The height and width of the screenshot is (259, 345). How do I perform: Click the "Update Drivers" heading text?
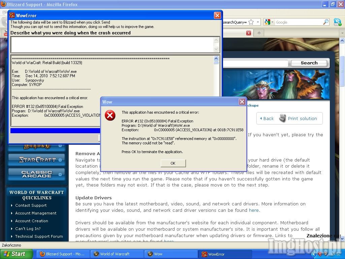94,198
